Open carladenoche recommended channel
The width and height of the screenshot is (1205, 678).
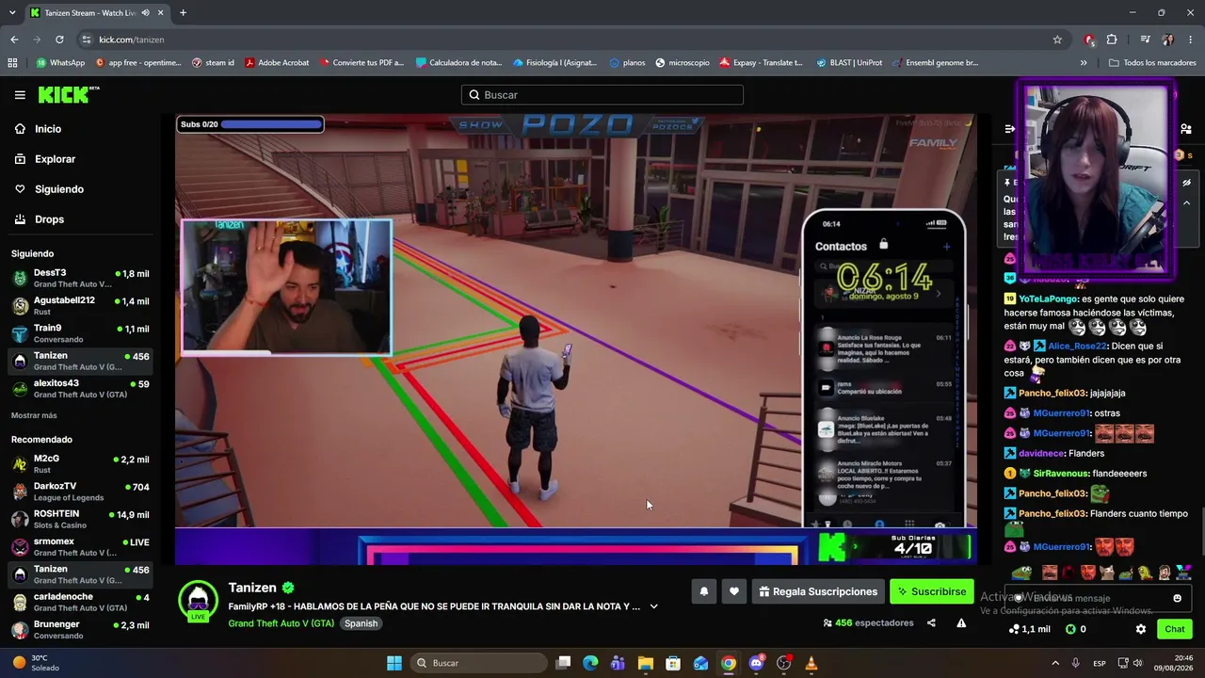click(x=80, y=603)
